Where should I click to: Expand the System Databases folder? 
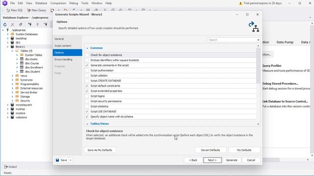[x=8, y=34]
